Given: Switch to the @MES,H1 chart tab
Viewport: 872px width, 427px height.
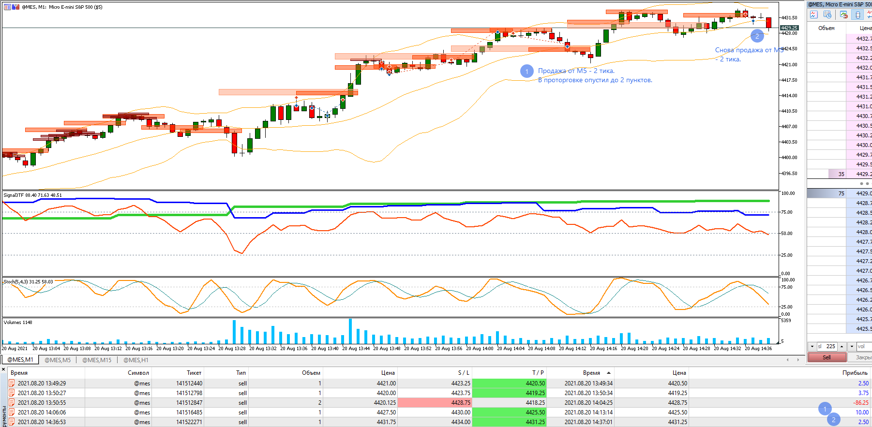Looking at the screenshot, I should click(136, 360).
